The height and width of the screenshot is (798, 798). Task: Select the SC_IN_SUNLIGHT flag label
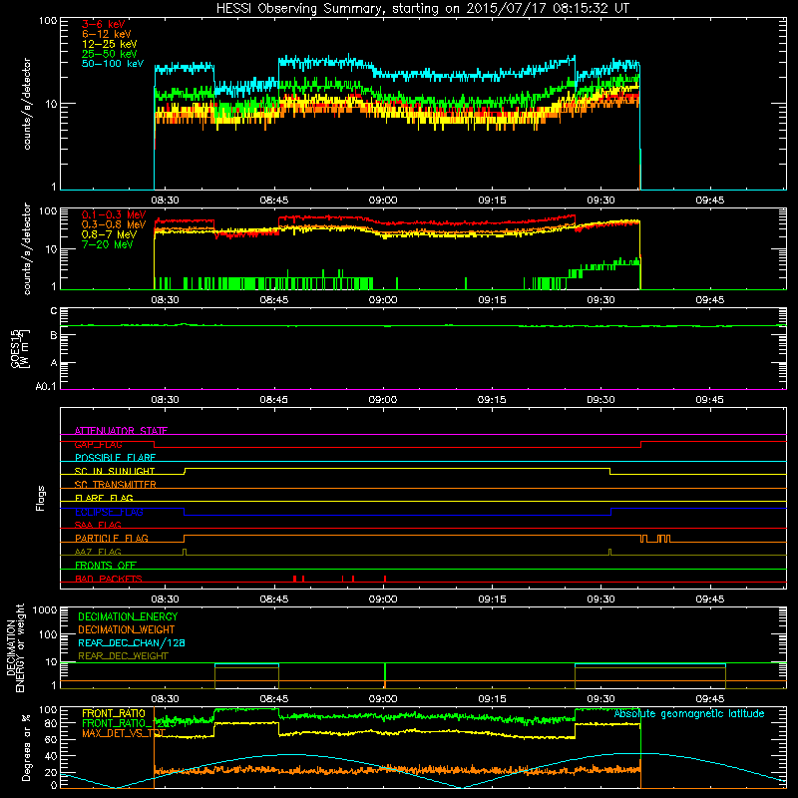click(x=115, y=471)
